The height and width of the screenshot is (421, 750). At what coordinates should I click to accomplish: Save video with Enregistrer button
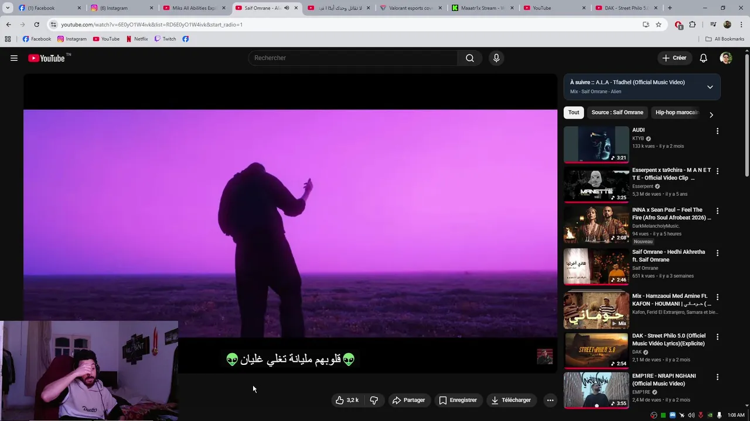[x=458, y=400]
